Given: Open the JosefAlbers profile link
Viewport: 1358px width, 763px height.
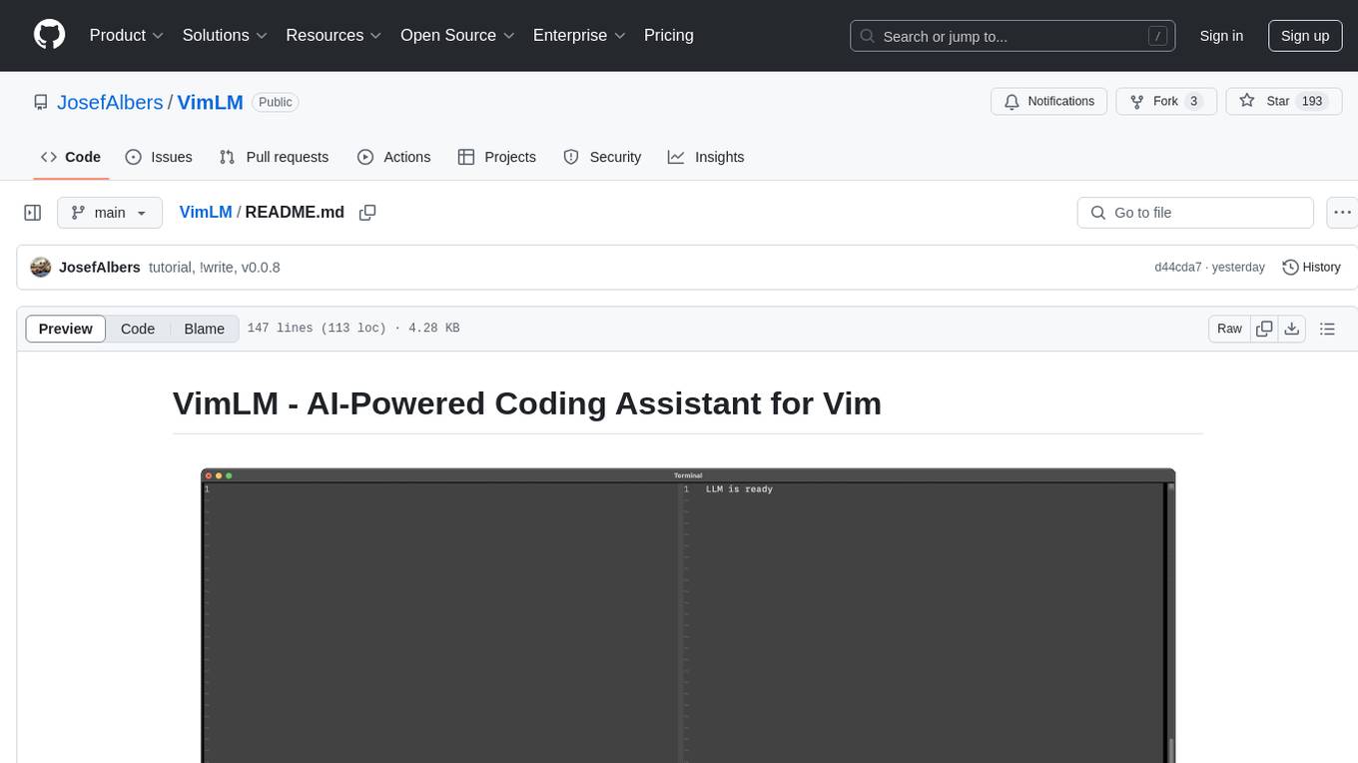Looking at the screenshot, I should (110, 102).
